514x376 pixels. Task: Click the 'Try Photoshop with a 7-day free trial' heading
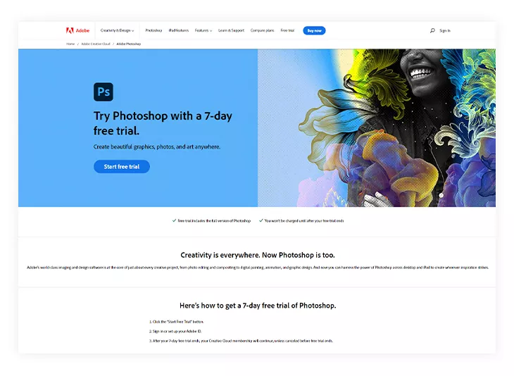pos(163,123)
